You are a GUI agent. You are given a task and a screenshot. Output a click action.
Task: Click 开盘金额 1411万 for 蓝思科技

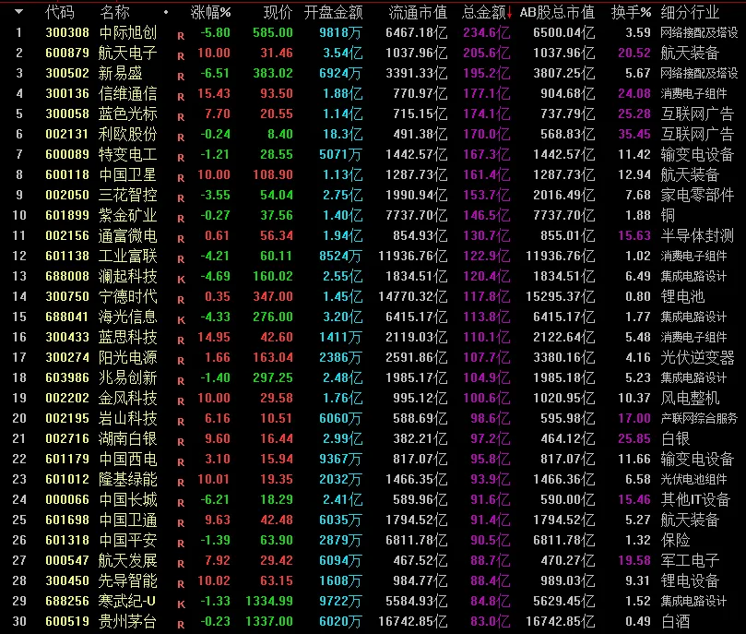(340, 337)
